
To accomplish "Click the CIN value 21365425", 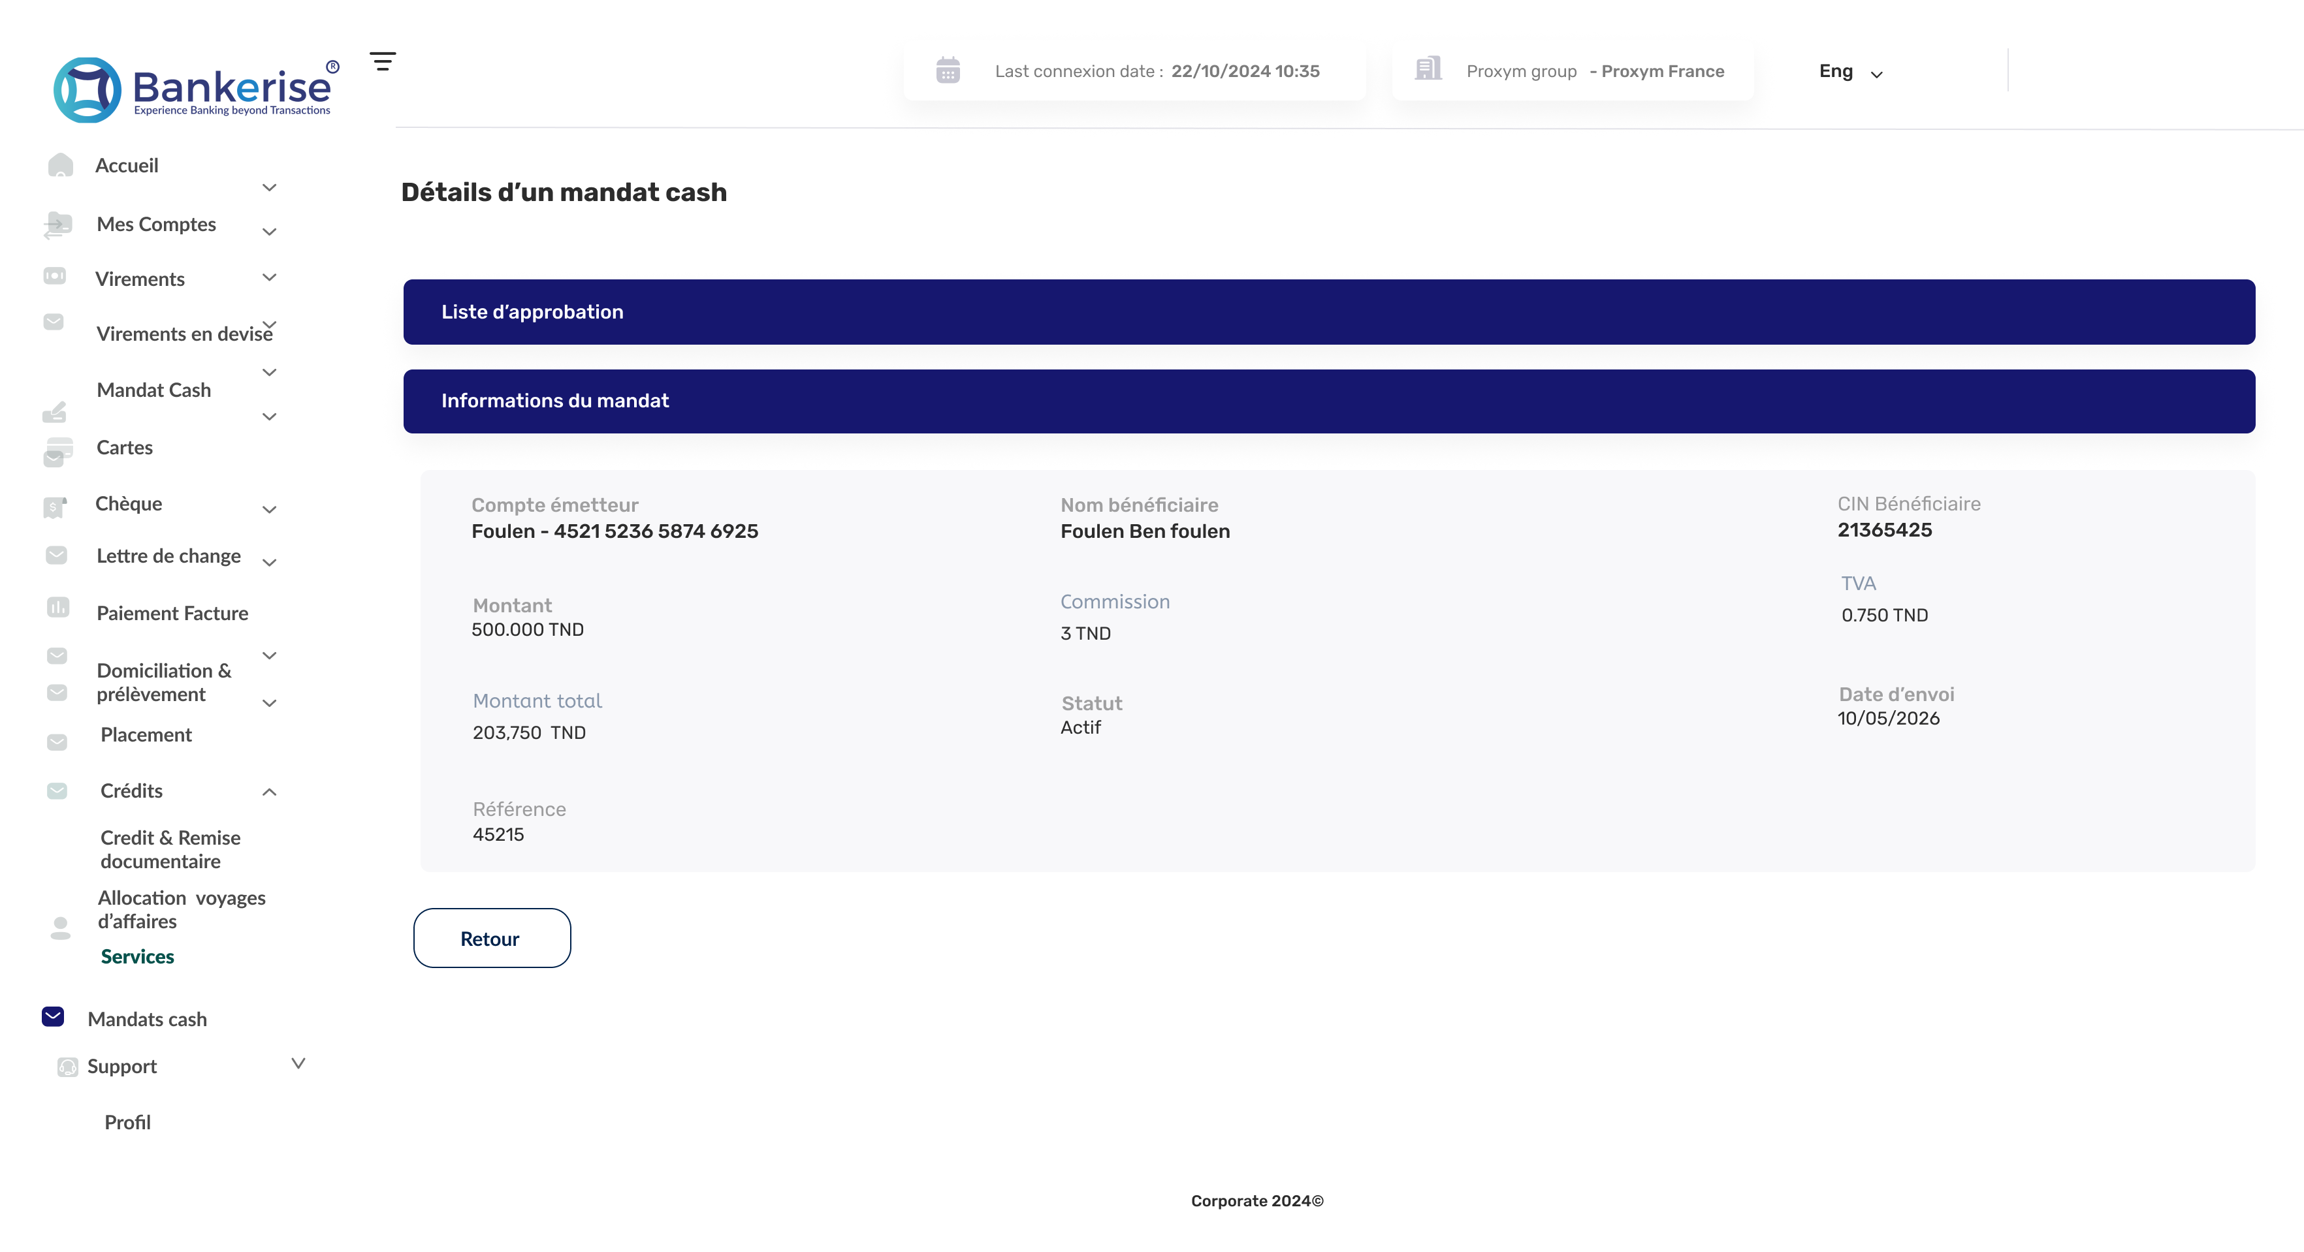I will point(1885,529).
